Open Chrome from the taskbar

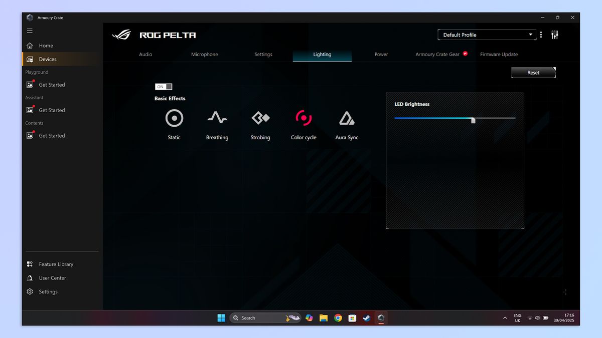pos(338,317)
